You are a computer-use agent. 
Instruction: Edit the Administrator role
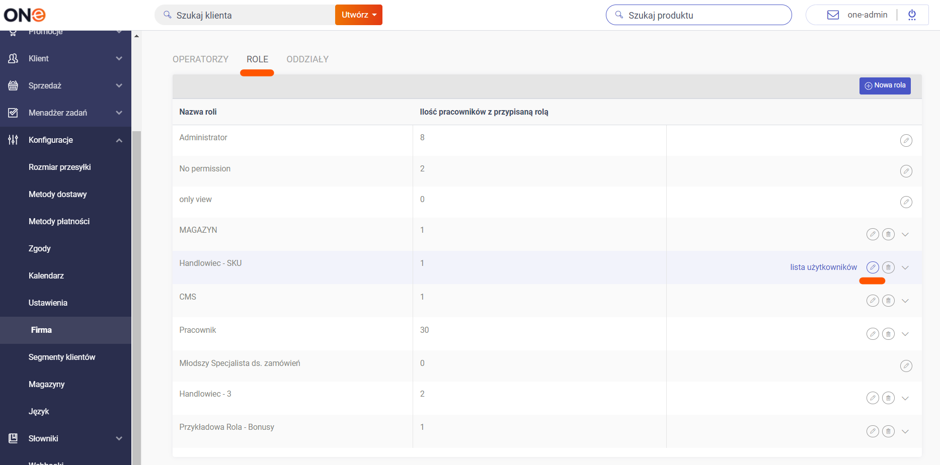[x=906, y=140]
